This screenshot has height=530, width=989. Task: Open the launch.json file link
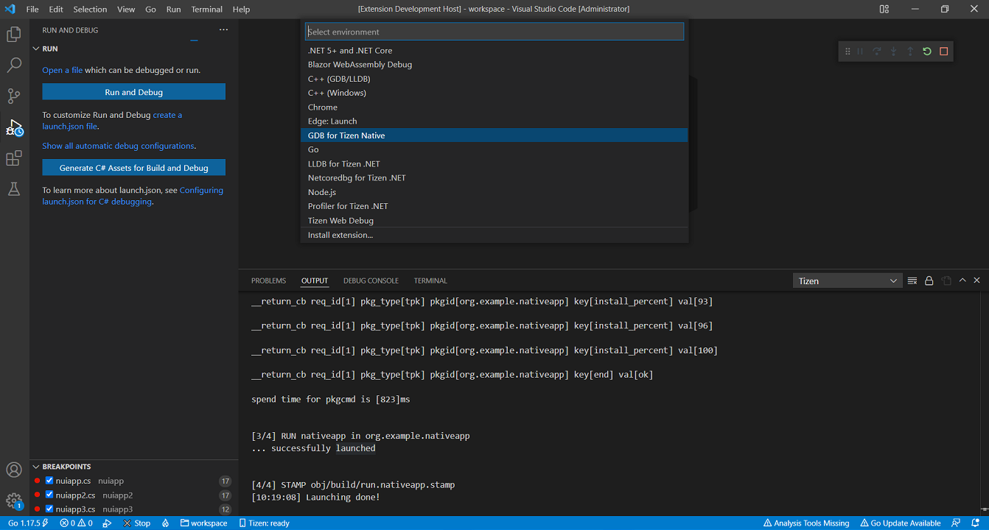(69, 125)
